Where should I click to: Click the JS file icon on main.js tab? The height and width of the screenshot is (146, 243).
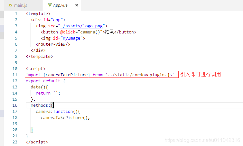[x=10, y=5]
